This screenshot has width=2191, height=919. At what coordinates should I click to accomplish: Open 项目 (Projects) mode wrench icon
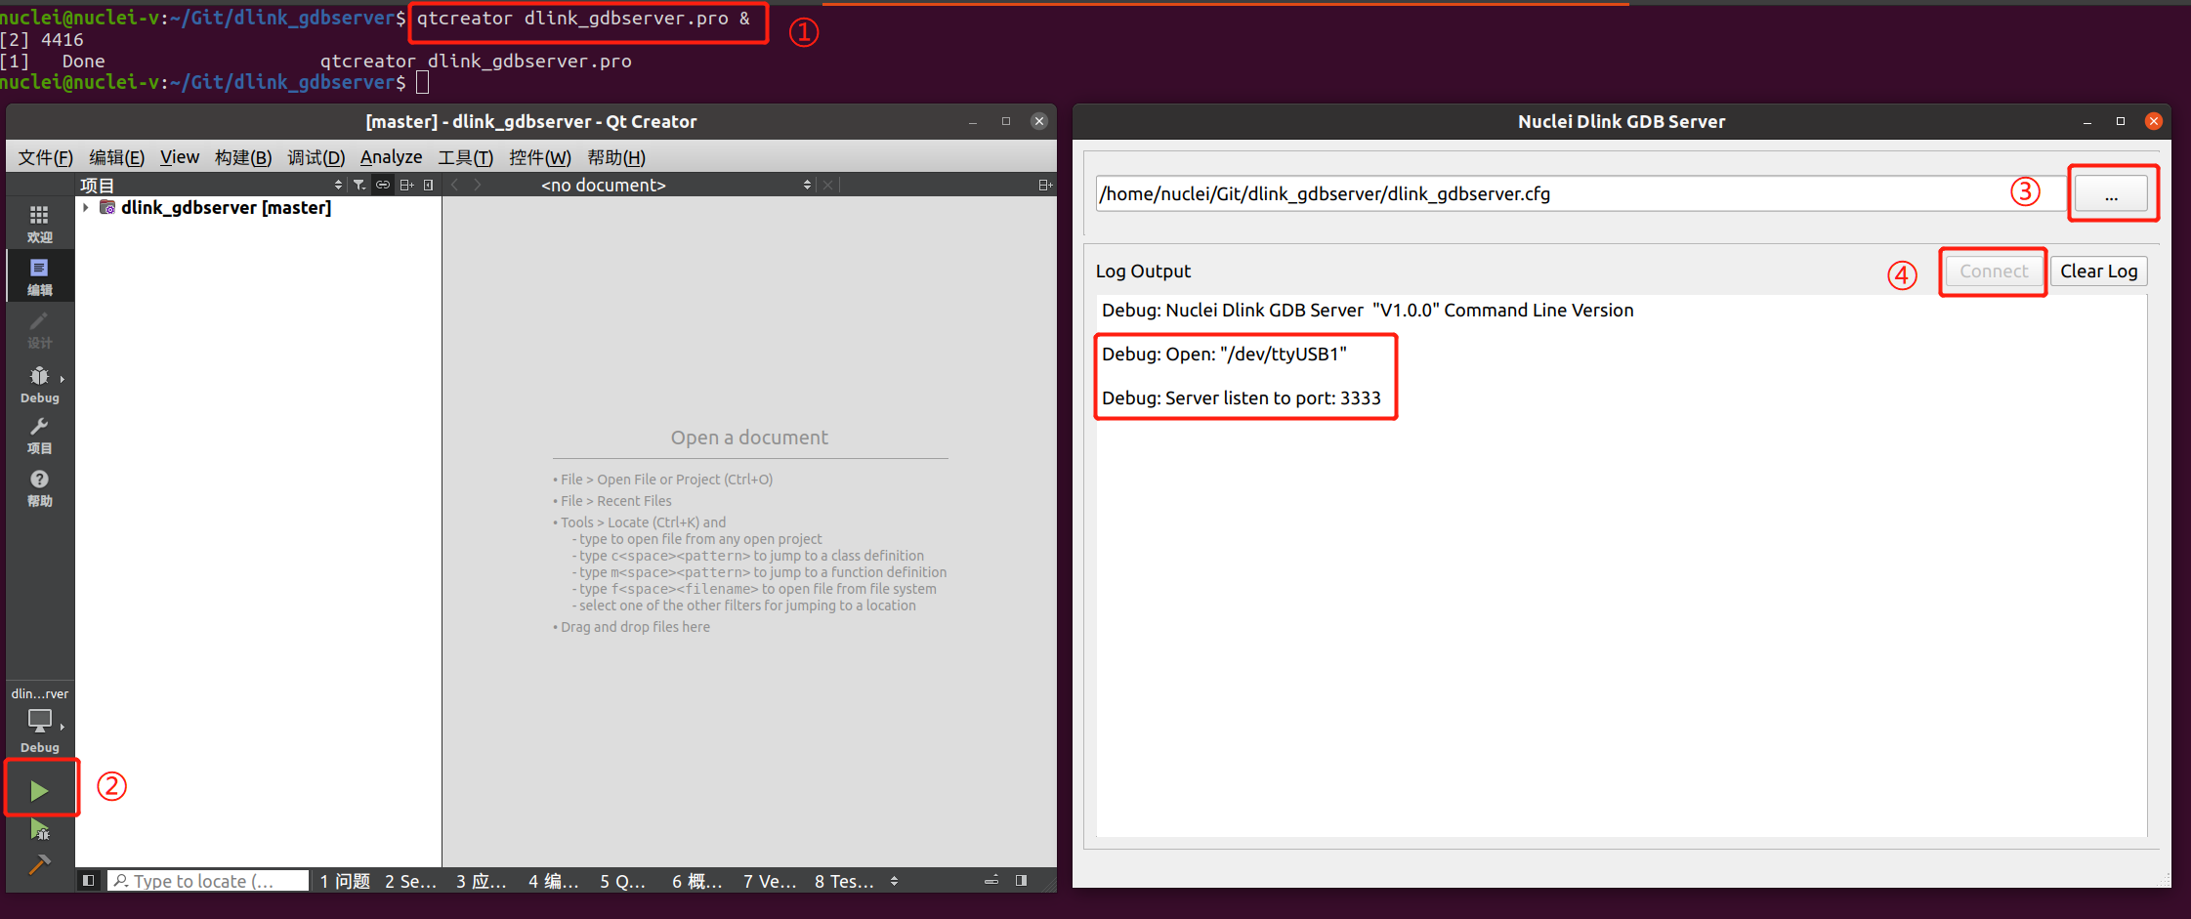pos(39,436)
